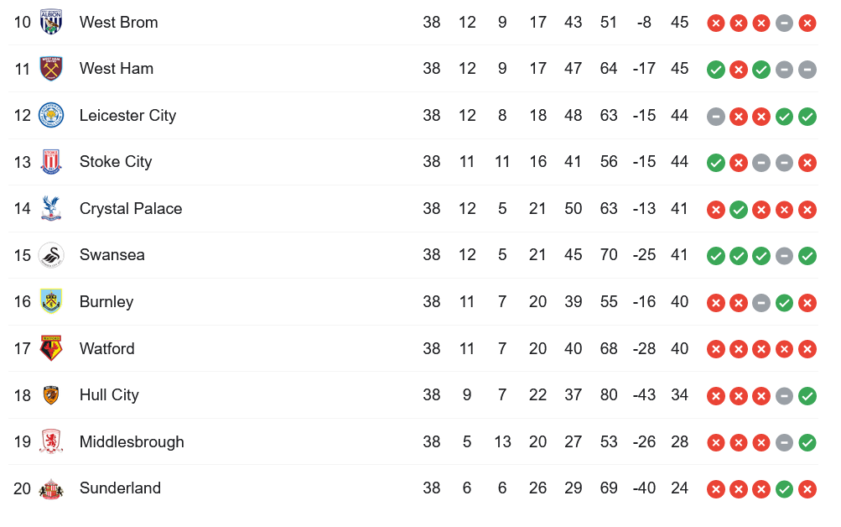
Task: Click Leicester City's first grey draw icon
Action: click(x=716, y=117)
